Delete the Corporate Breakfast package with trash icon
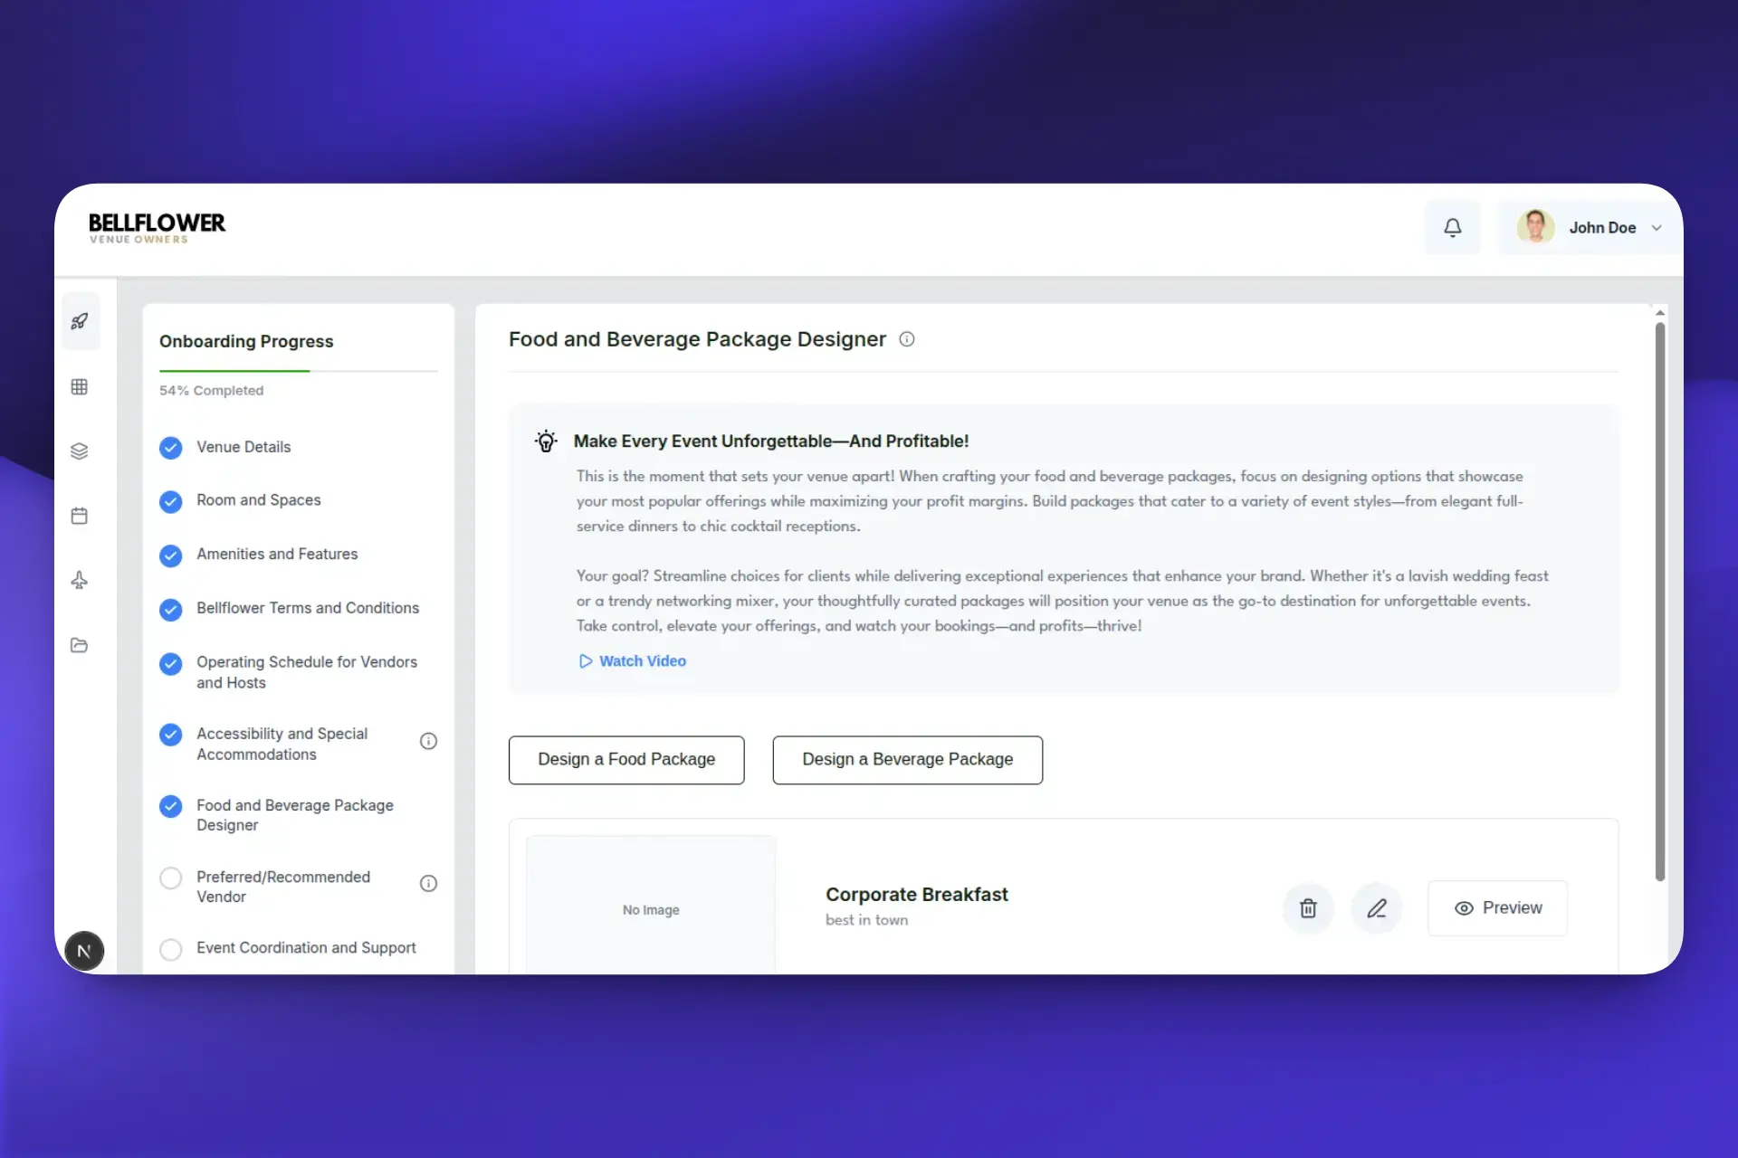This screenshot has width=1738, height=1158. coord(1308,908)
